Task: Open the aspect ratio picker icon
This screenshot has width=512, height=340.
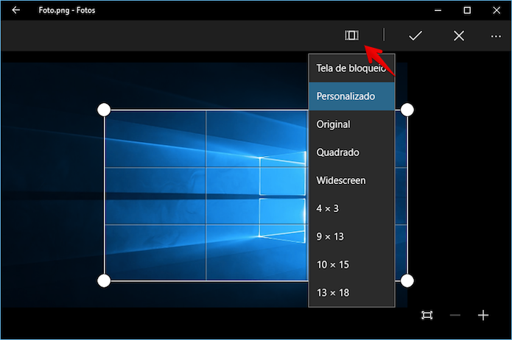Action: (351, 35)
